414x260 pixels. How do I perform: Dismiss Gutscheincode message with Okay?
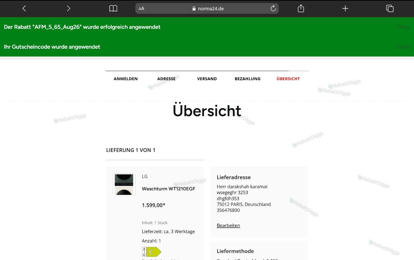pyautogui.click(x=403, y=47)
